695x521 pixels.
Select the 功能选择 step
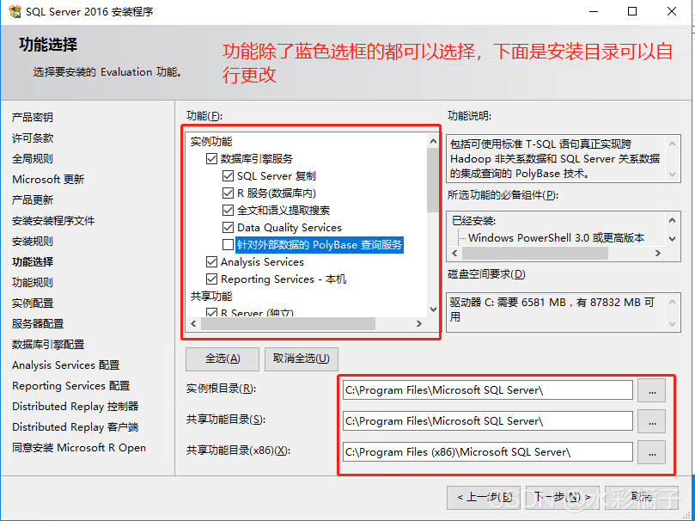point(33,261)
